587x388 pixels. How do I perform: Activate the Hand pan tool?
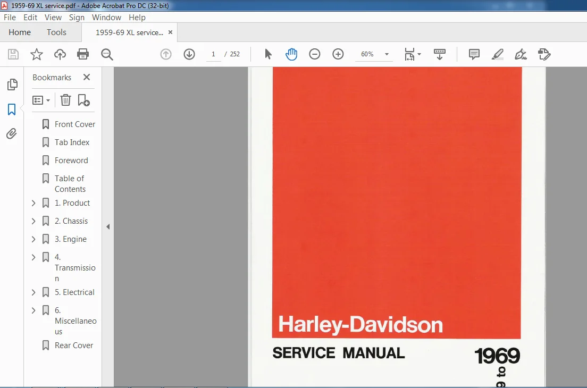(291, 54)
